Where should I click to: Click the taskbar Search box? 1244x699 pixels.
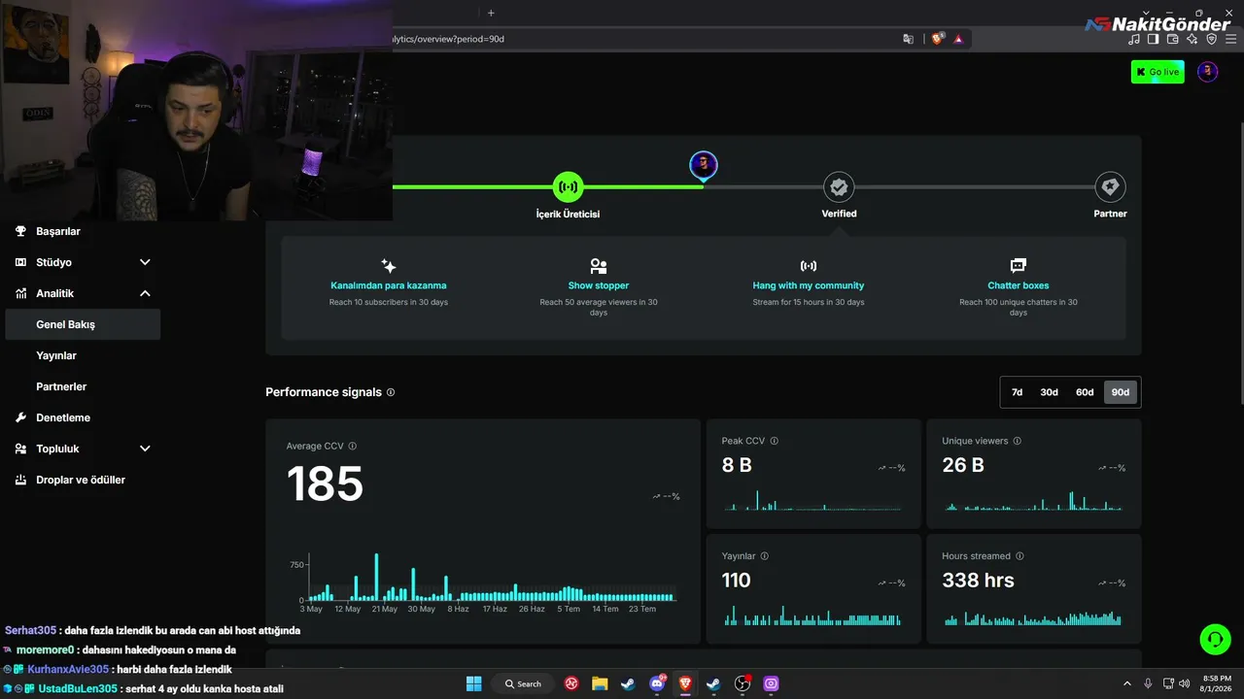tap(524, 683)
